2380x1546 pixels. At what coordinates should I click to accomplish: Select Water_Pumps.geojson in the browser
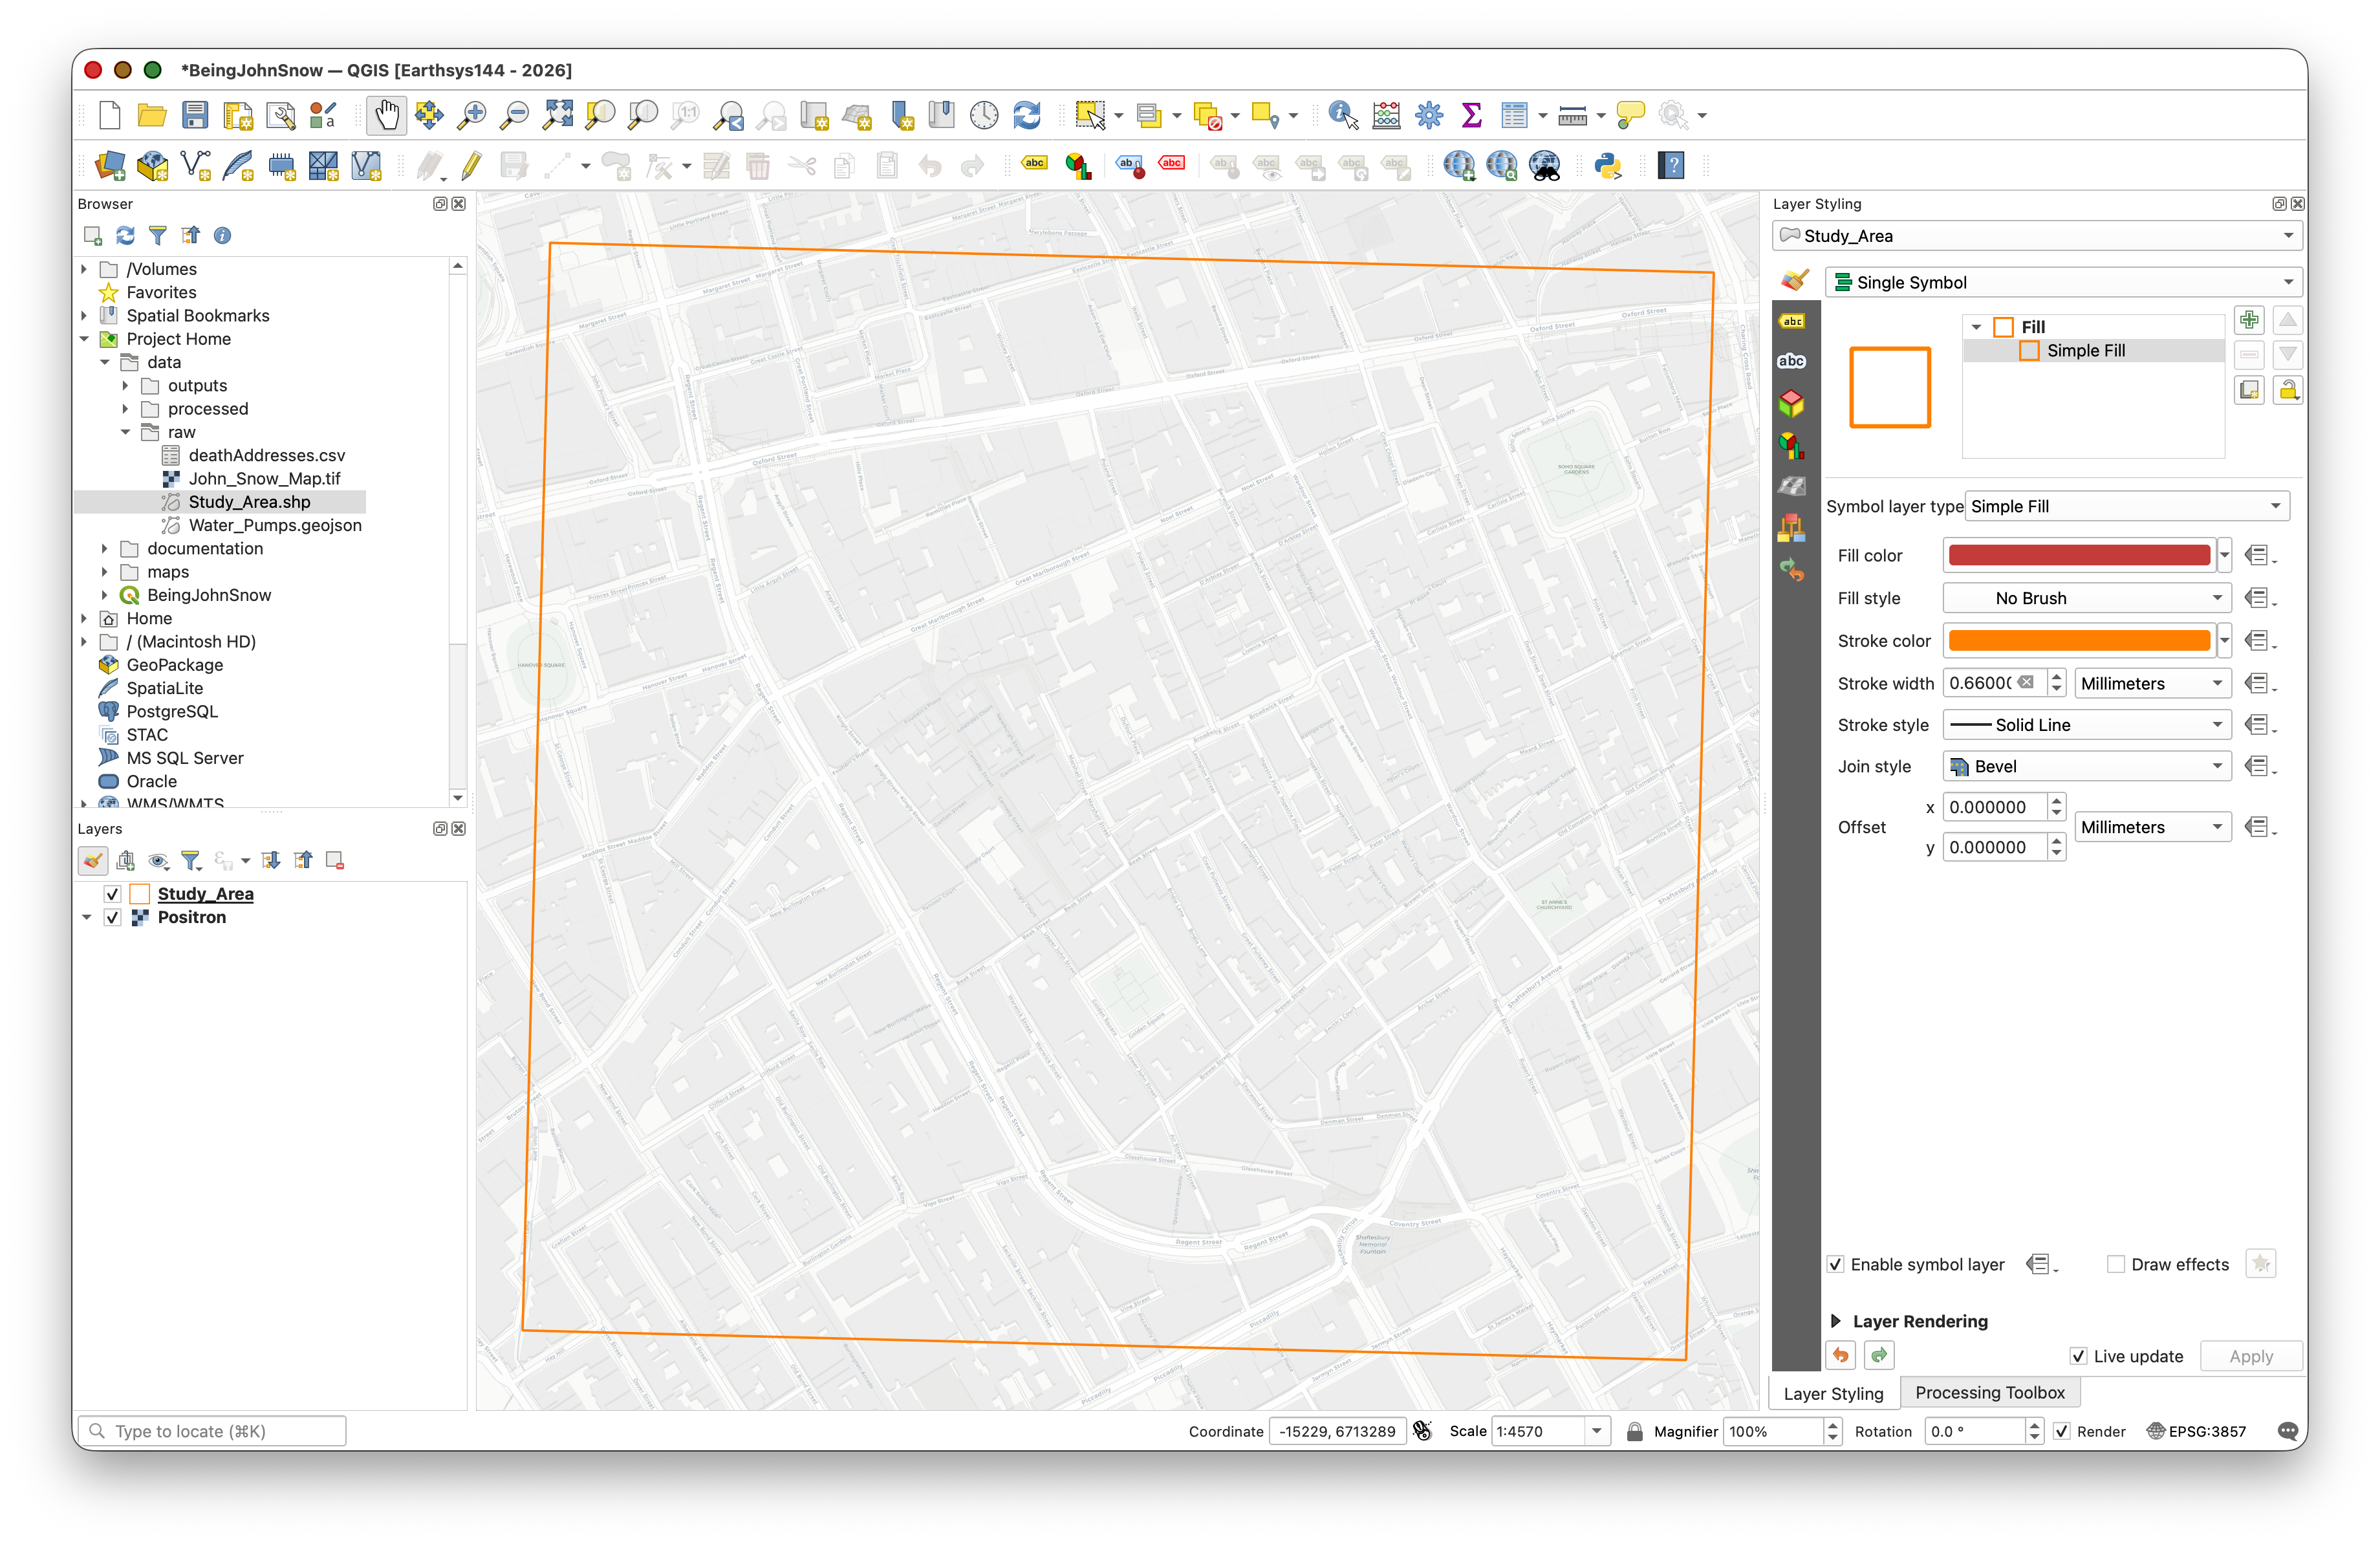tap(275, 525)
